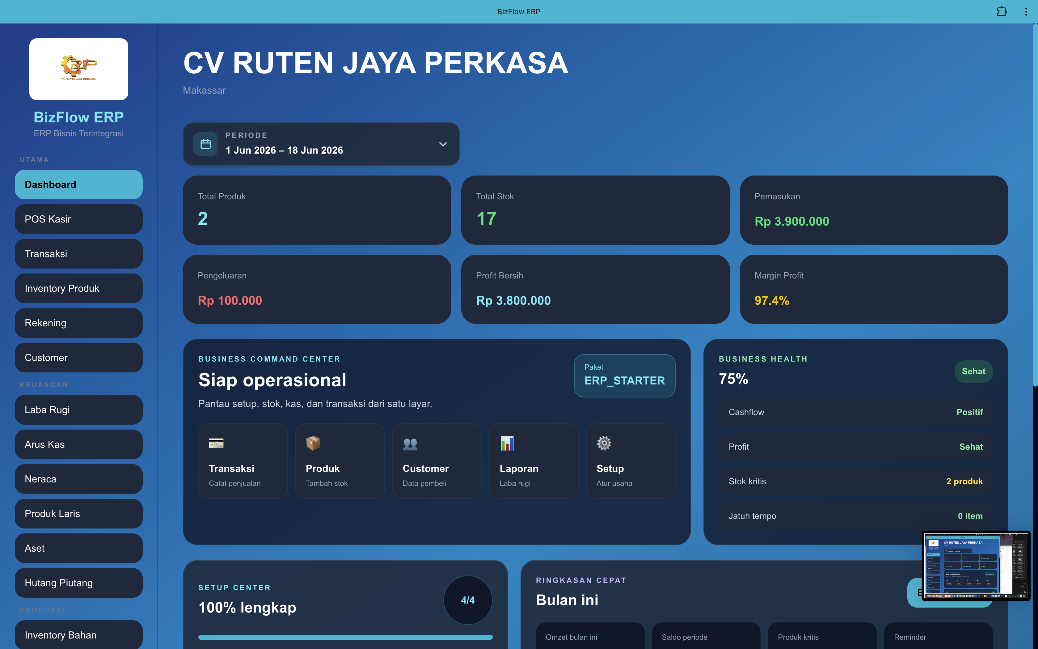The height and width of the screenshot is (649, 1038).
Task: Click the picture-in-picture screenshot thumbnail
Action: pos(976,566)
